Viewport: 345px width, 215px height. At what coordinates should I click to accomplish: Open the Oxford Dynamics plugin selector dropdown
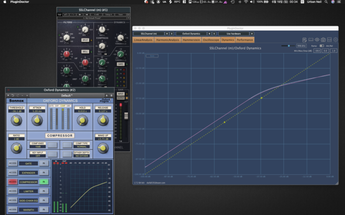[191, 34]
